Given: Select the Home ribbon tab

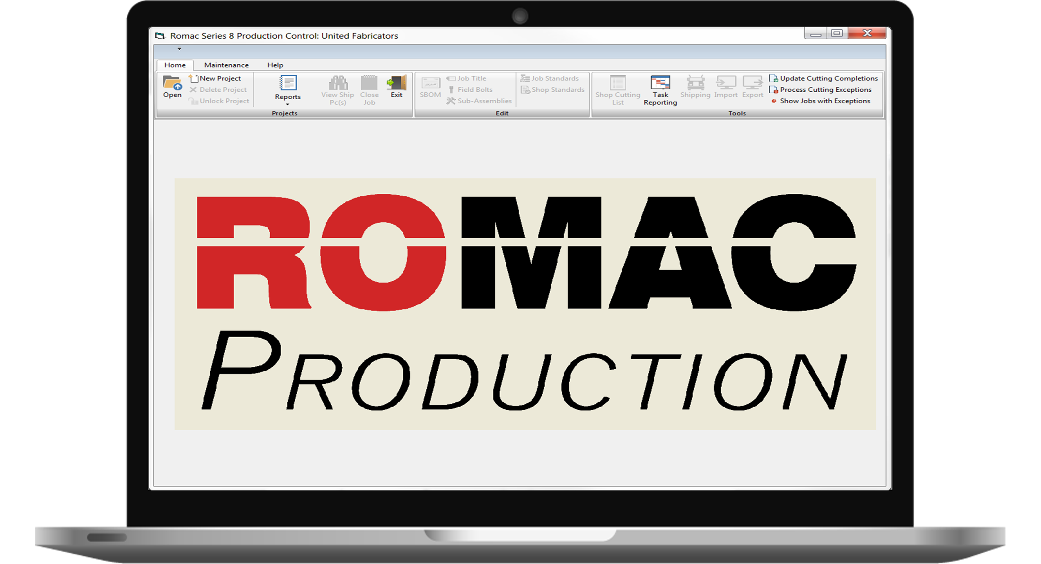Looking at the screenshot, I should 175,65.
